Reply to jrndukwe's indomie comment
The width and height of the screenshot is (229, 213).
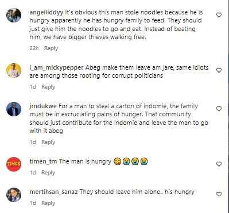(x=48, y=142)
